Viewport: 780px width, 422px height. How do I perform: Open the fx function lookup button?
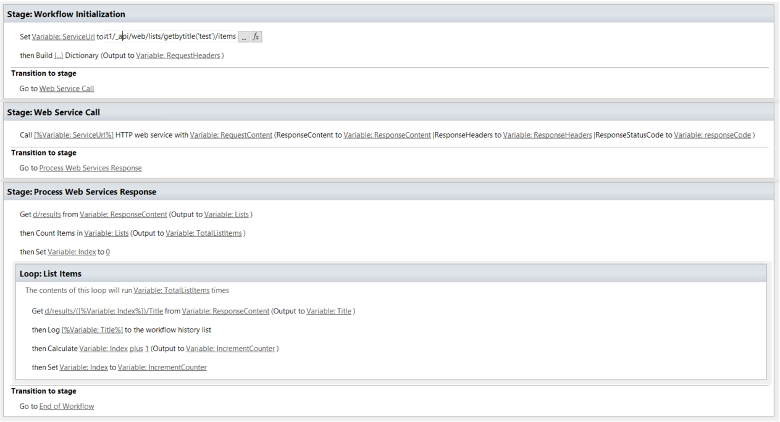[x=257, y=37]
